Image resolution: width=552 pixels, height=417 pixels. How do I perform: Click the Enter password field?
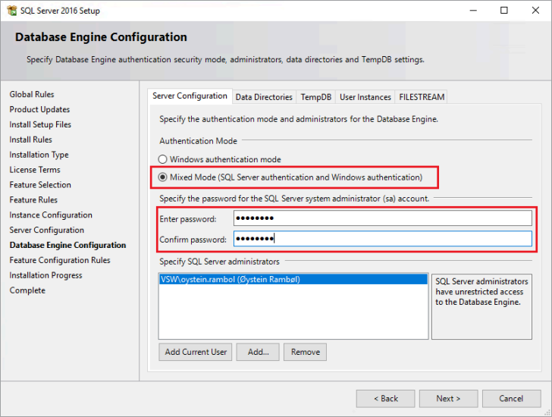[x=382, y=218]
